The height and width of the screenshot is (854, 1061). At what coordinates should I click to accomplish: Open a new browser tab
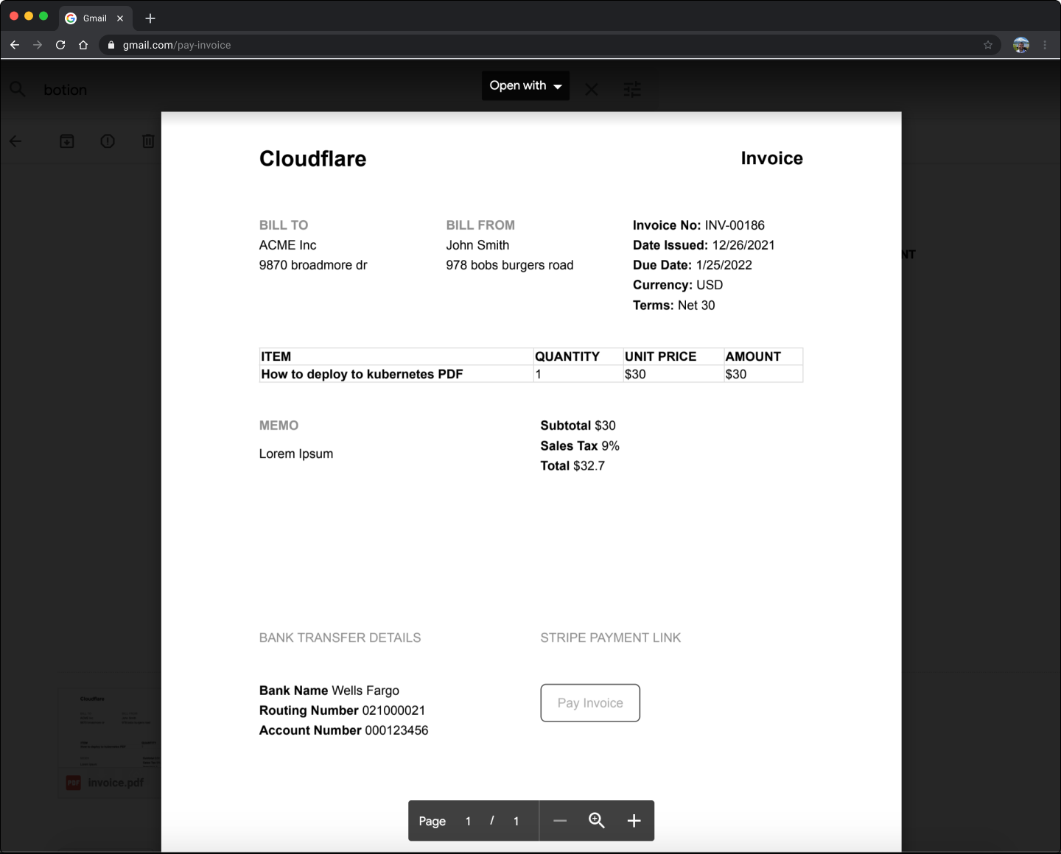150,18
